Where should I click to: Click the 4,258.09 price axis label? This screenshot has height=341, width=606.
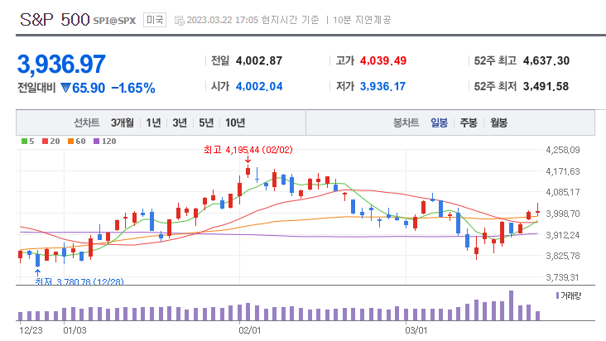pyautogui.click(x=563, y=150)
